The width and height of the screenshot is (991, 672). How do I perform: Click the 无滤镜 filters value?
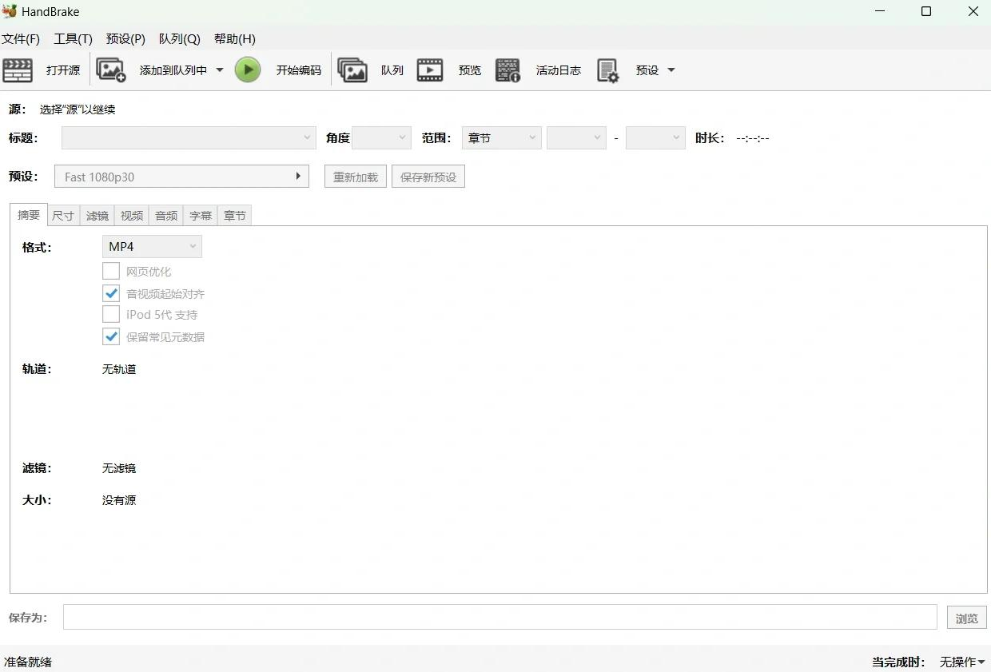119,468
